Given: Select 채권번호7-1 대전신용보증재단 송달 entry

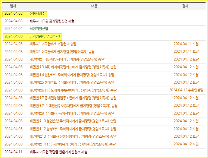Looking at the screenshot, I should pyautogui.click(x=74, y=106).
